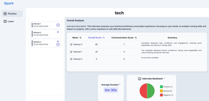Screen dimensions: 209x101
Task: Click the purple dot on Attempt 2 card
Action: tap(58, 32)
